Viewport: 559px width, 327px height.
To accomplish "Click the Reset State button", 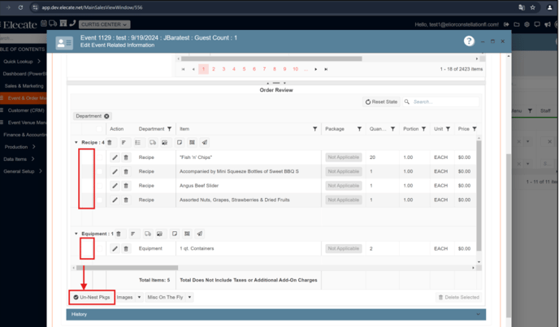I will (x=381, y=102).
